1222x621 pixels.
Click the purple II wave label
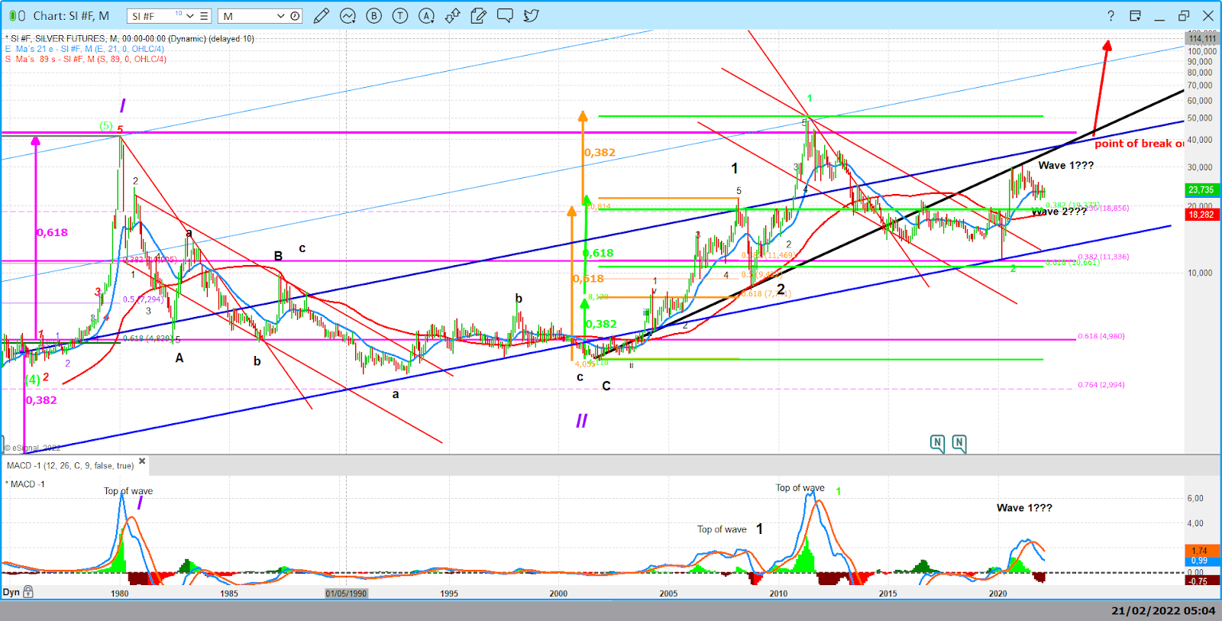pyautogui.click(x=582, y=420)
